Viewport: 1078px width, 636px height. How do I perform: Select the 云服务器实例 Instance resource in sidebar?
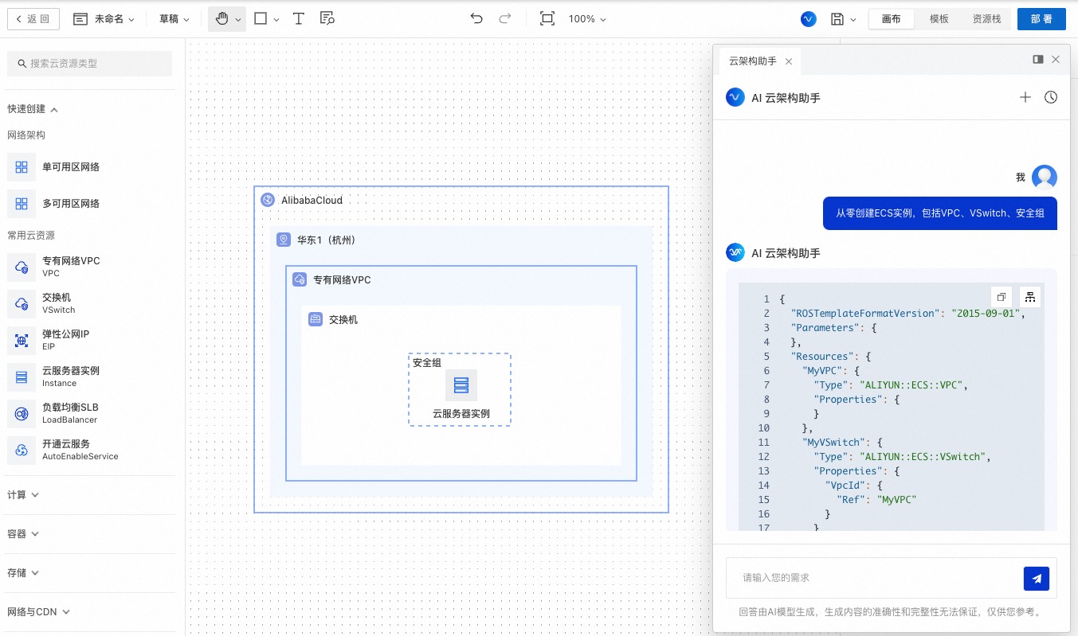coord(54,377)
